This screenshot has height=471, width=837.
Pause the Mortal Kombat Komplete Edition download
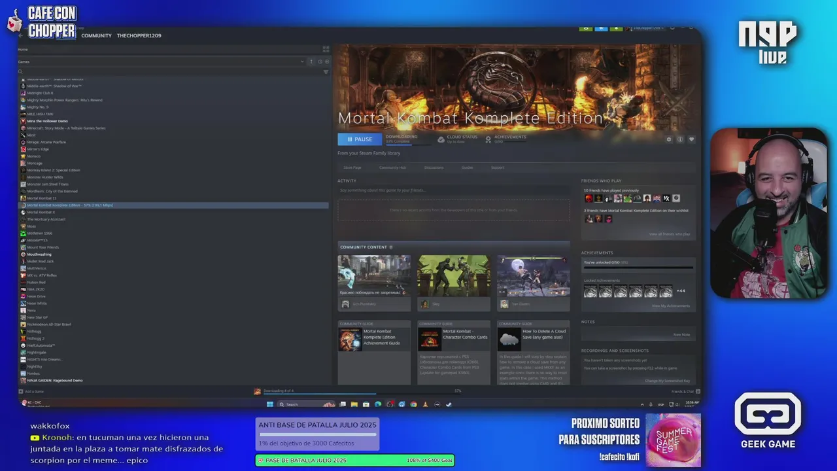(360, 139)
